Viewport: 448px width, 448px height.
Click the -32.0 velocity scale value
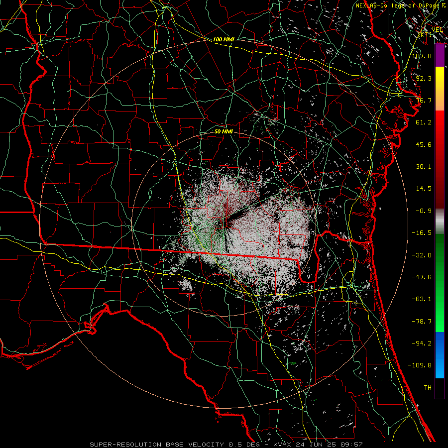pos(422,255)
